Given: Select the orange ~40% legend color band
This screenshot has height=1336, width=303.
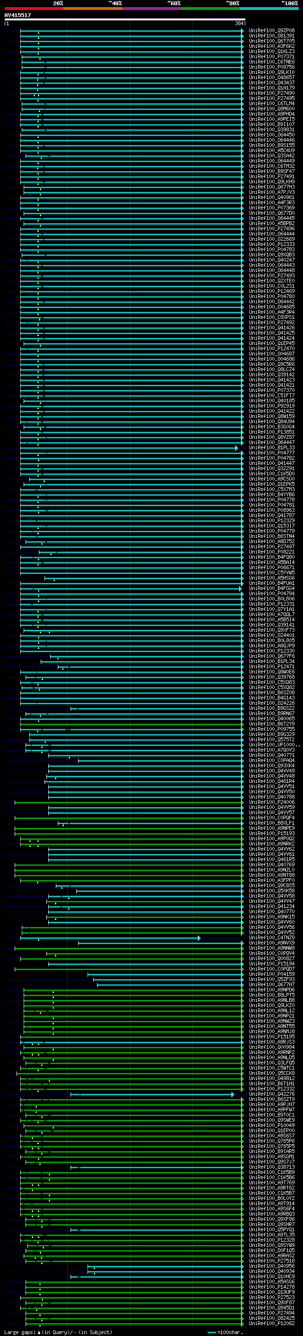Looking at the screenshot, I should pos(93,9).
